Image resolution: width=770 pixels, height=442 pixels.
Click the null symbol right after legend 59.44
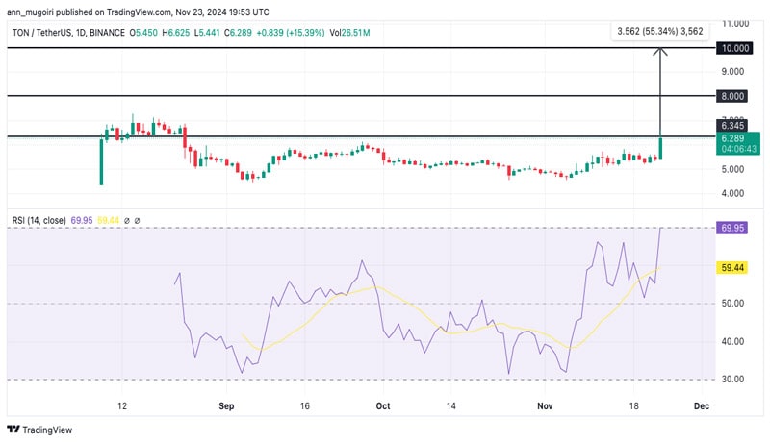(127, 221)
